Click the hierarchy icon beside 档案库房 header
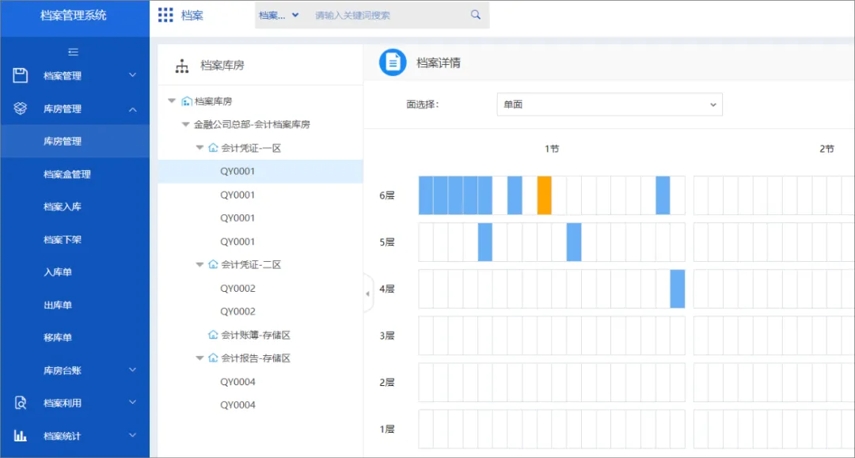 click(181, 66)
